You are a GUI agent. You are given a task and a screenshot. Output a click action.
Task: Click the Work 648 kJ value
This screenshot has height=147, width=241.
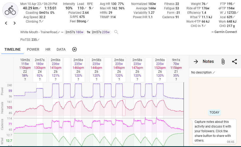[x=232, y=22]
